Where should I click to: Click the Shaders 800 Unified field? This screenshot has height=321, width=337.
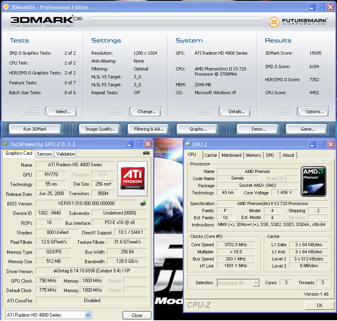57,232
